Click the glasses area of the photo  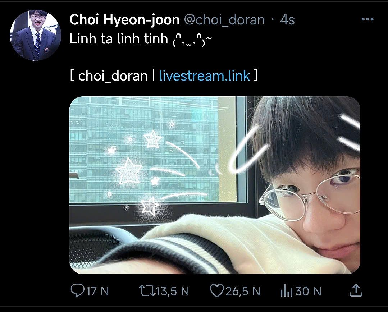tap(309, 192)
